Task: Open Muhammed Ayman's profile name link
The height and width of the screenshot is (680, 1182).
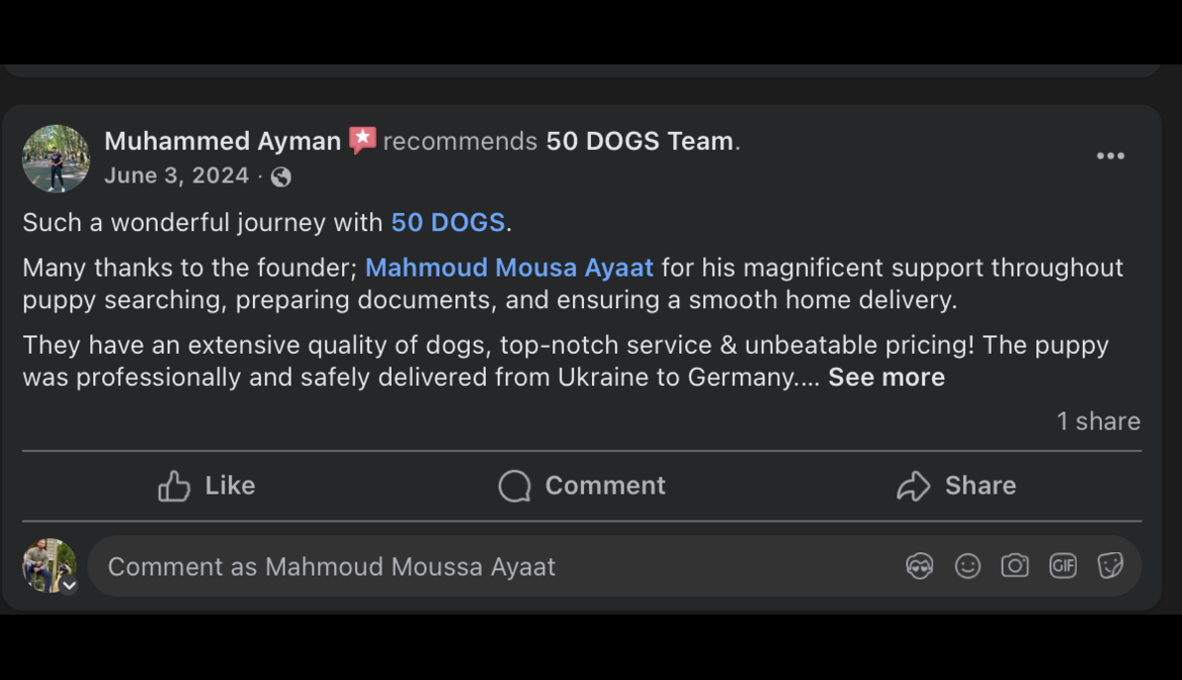Action: tap(222, 142)
